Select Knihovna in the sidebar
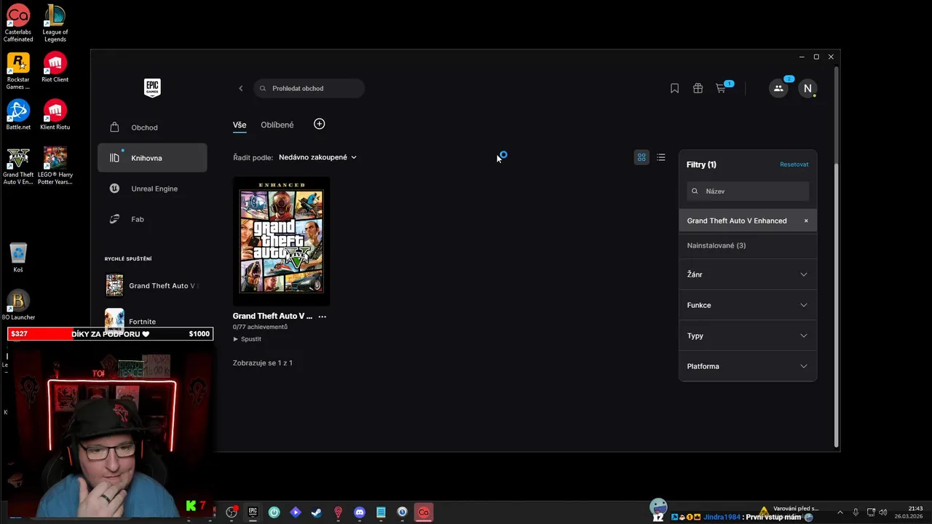932x524 pixels. click(x=152, y=158)
